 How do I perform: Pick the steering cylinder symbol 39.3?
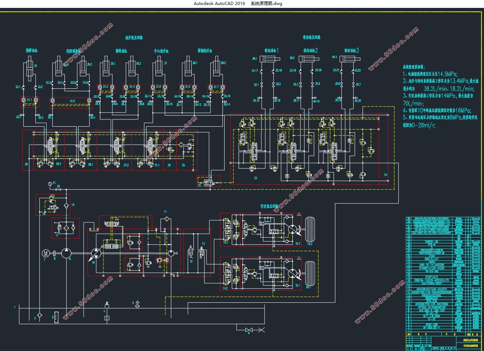pos(350,59)
